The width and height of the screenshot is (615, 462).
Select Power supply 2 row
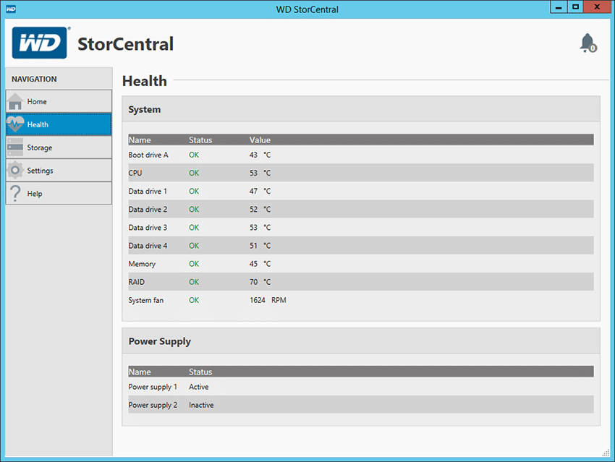click(361, 405)
